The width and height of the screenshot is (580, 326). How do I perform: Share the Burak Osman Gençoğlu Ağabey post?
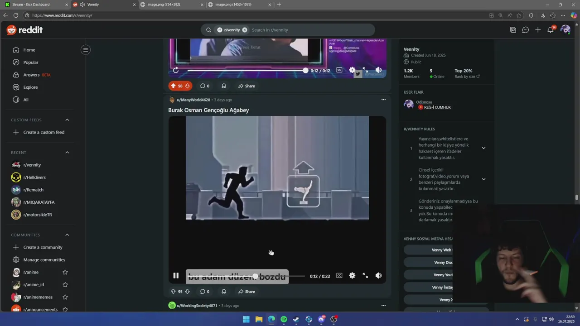pyautogui.click(x=246, y=292)
